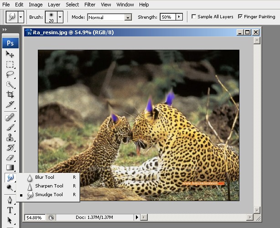Open the Window menu
Screen dimensions: 280x228
(x=125, y=5)
